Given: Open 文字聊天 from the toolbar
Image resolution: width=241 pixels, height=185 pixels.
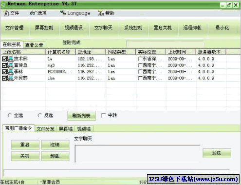Looking at the screenshot, I should [104, 28].
